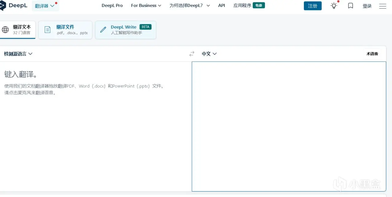Switch to the 翻译文件 tab
Image resolution: width=392 pixels, height=197 pixels.
[x=65, y=30]
